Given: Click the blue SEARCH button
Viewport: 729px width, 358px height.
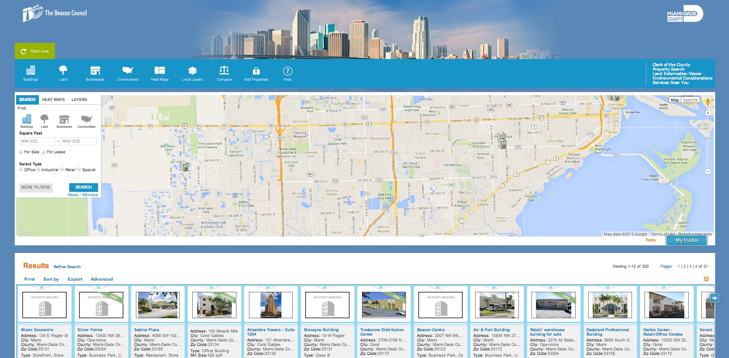Looking at the screenshot, I should pos(84,187).
